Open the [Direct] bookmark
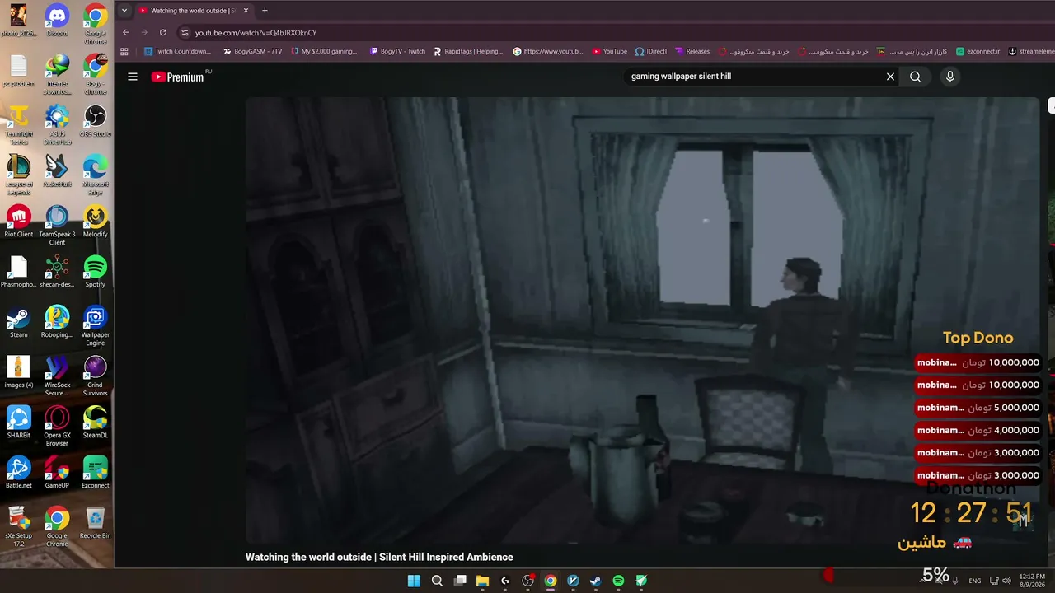Image resolution: width=1055 pixels, height=593 pixels. 650,51
